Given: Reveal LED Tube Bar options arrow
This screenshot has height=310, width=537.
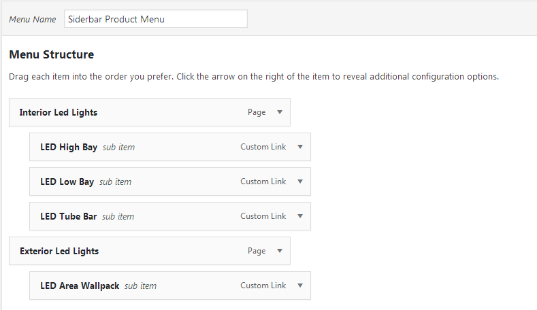Looking at the screenshot, I should point(300,216).
